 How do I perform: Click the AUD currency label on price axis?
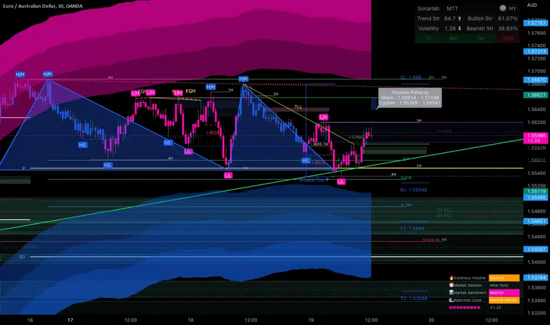click(x=532, y=5)
